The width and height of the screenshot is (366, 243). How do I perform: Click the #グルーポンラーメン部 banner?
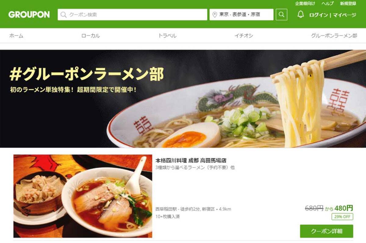tap(183, 99)
